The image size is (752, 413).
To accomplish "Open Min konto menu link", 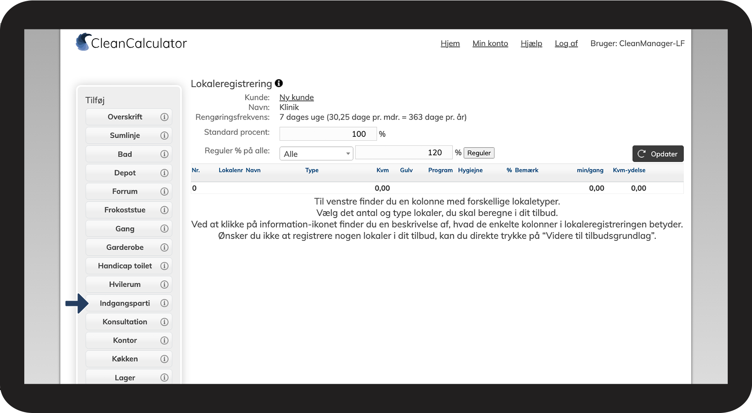I will click(x=490, y=43).
